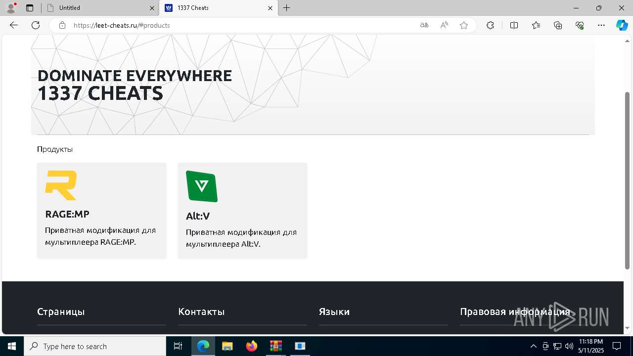Image resolution: width=633 pixels, height=356 pixels.
Task: Select the Alt:V card description text
Action: click(x=241, y=238)
